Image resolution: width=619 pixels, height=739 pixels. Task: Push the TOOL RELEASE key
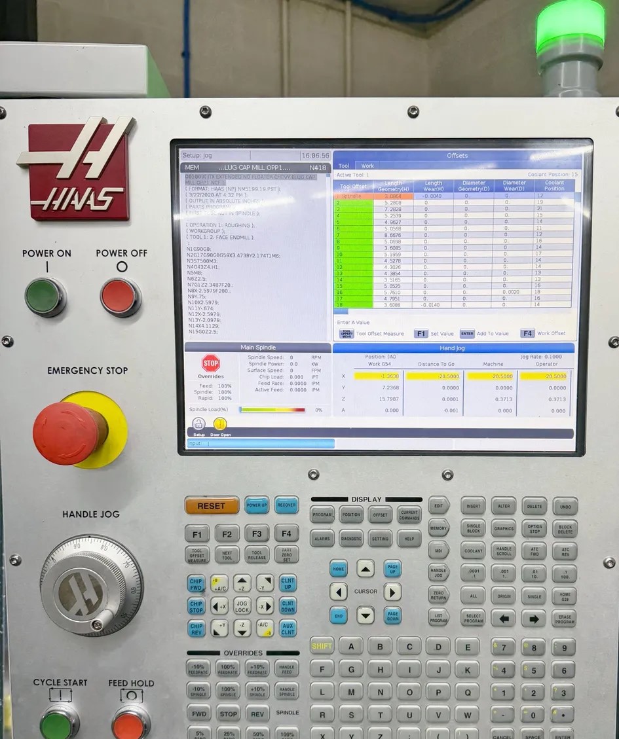[257, 555]
